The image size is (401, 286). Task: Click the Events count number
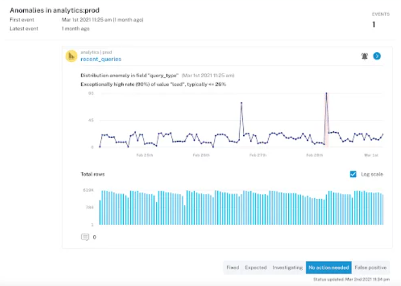(x=373, y=24)
